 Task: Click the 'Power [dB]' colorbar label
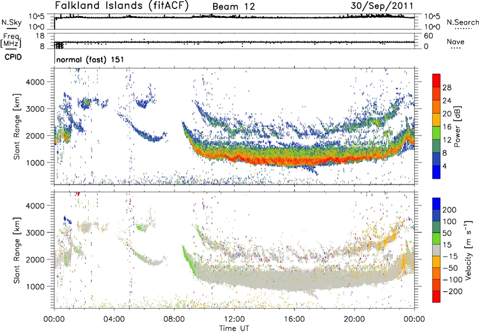pos(457,126)
